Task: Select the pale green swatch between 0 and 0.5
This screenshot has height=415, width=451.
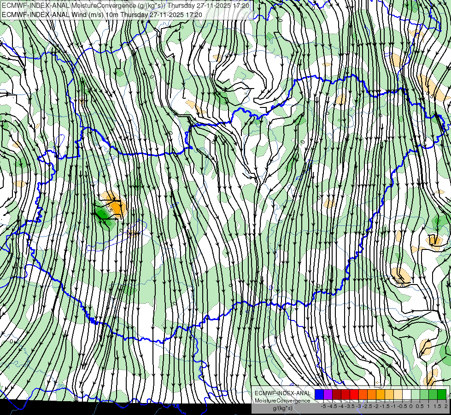Action: tap(416, 394)
